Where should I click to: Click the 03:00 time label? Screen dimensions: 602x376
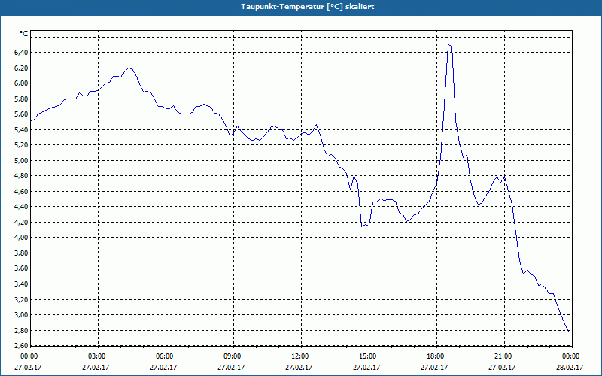coord(96,356)
